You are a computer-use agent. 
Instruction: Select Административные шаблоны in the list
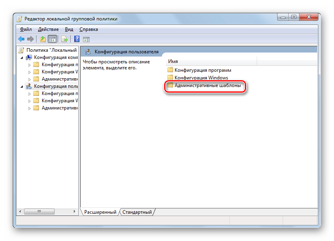[208, 85]
